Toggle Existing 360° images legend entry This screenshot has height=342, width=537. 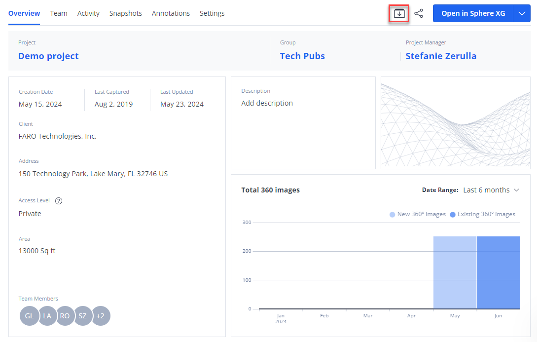point(482,214)
